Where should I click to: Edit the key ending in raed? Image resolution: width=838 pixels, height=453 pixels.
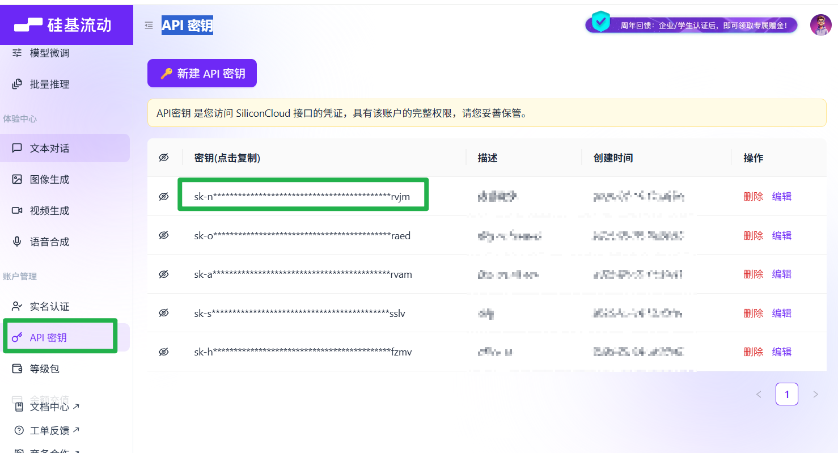(782, 235)
